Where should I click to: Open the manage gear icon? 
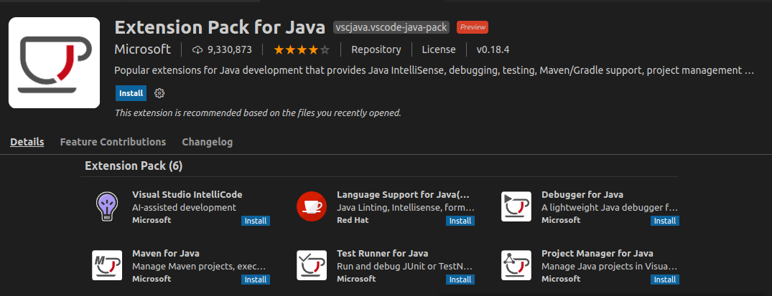[x=160, y=93]
